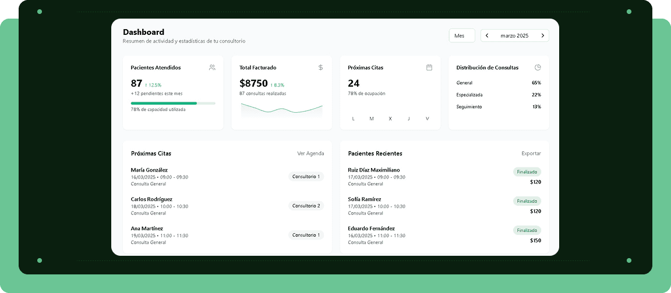Click the revenue line chart
Viewport: 671px width, 293px height.
click(281, 110)
